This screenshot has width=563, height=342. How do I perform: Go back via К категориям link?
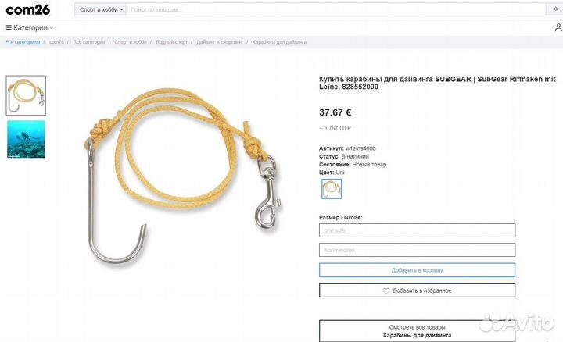tap(23, 42)
